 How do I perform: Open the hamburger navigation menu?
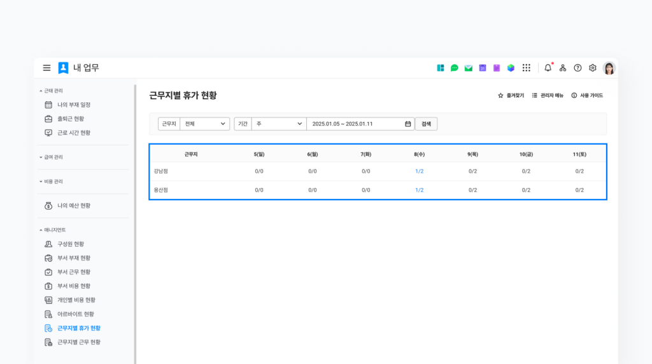coord(46,67)
